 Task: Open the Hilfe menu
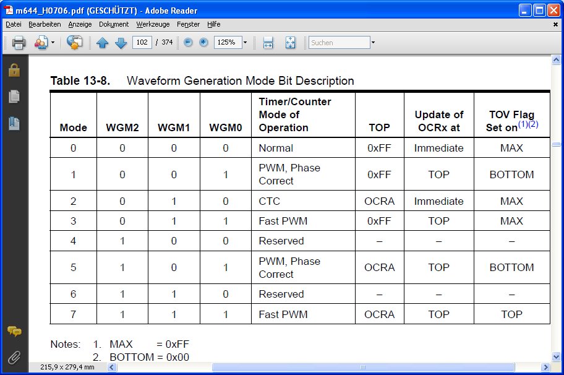click(213, 24)
